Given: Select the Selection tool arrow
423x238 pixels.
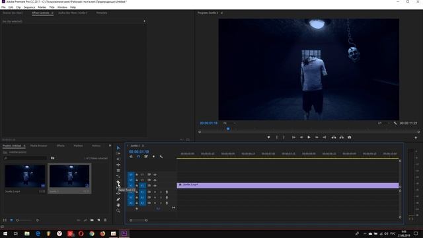Looking at the screenshot, I should [118, 148].
